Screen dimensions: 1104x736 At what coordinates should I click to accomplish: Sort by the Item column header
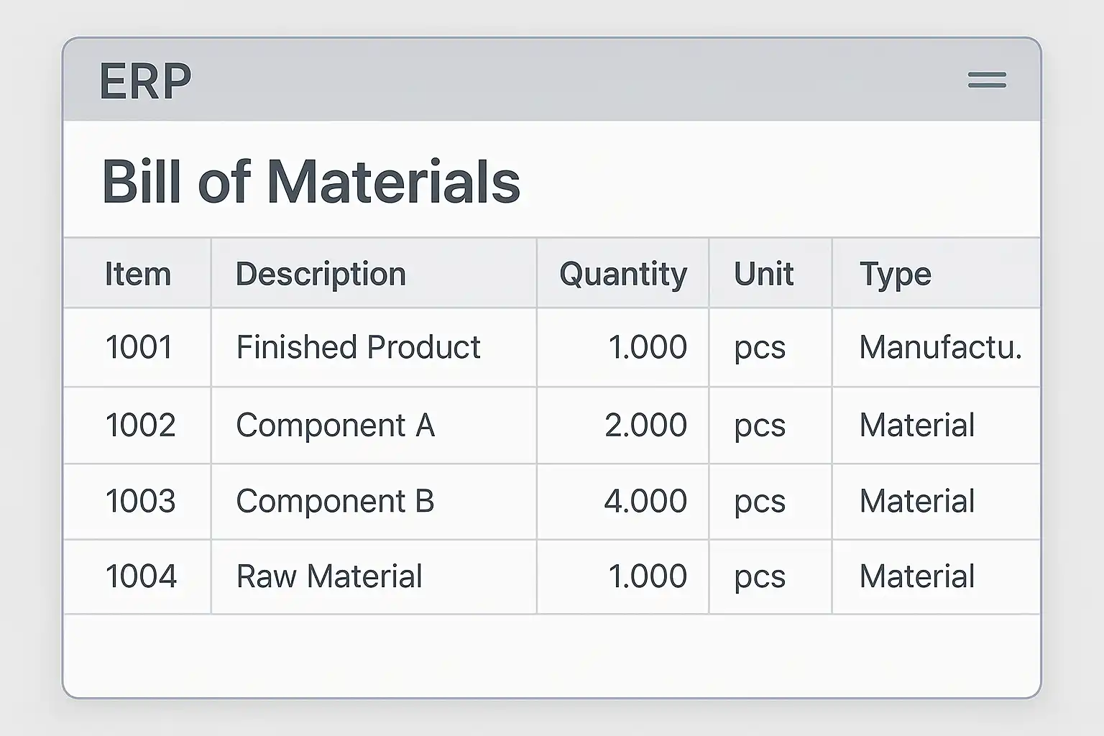point(138,274)
